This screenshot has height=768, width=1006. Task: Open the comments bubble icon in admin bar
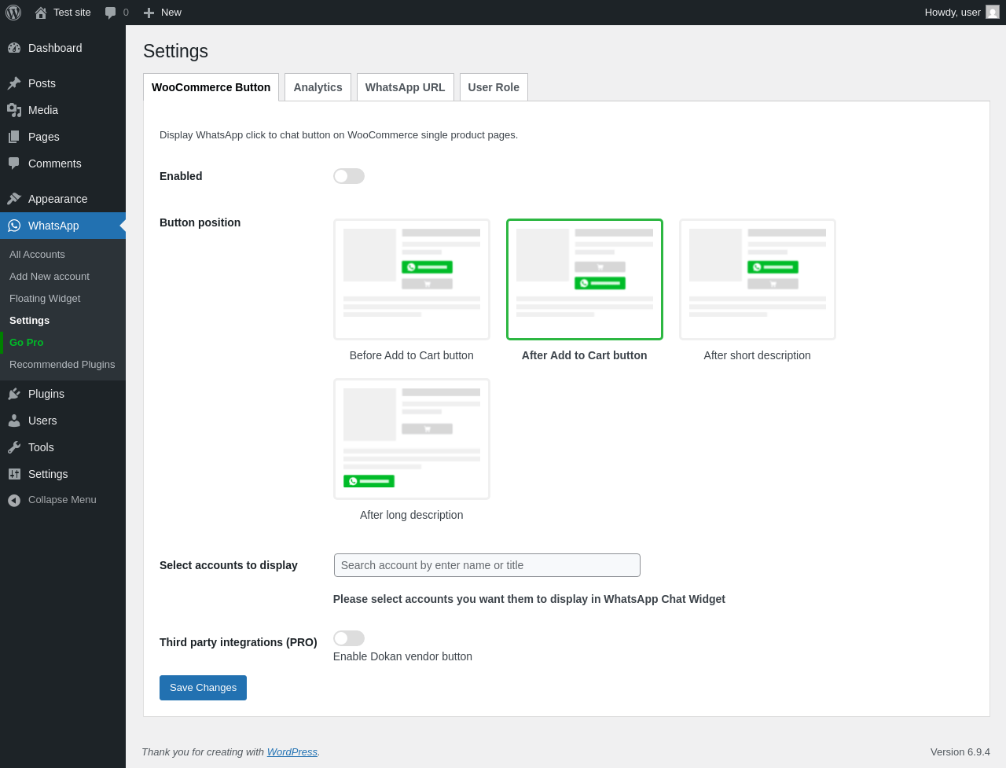111,13
